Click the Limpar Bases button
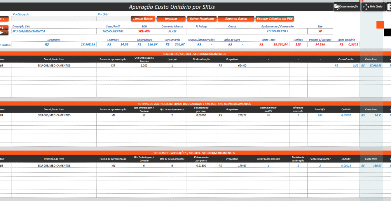391x201 pixels. point(143,19)
